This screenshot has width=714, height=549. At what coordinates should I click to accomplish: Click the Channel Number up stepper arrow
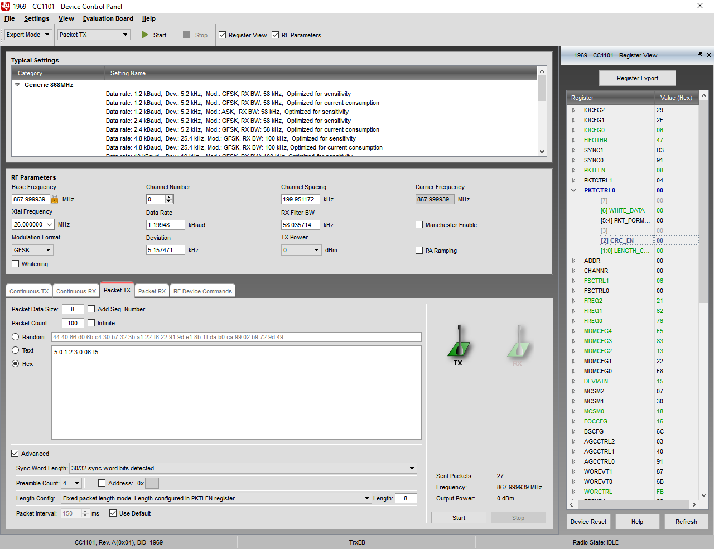pyautogui.click(x=168, y=196)
